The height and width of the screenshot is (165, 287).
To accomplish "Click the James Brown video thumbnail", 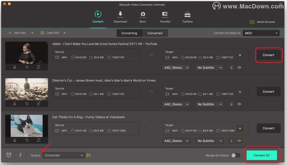I will tap(27, 89).
